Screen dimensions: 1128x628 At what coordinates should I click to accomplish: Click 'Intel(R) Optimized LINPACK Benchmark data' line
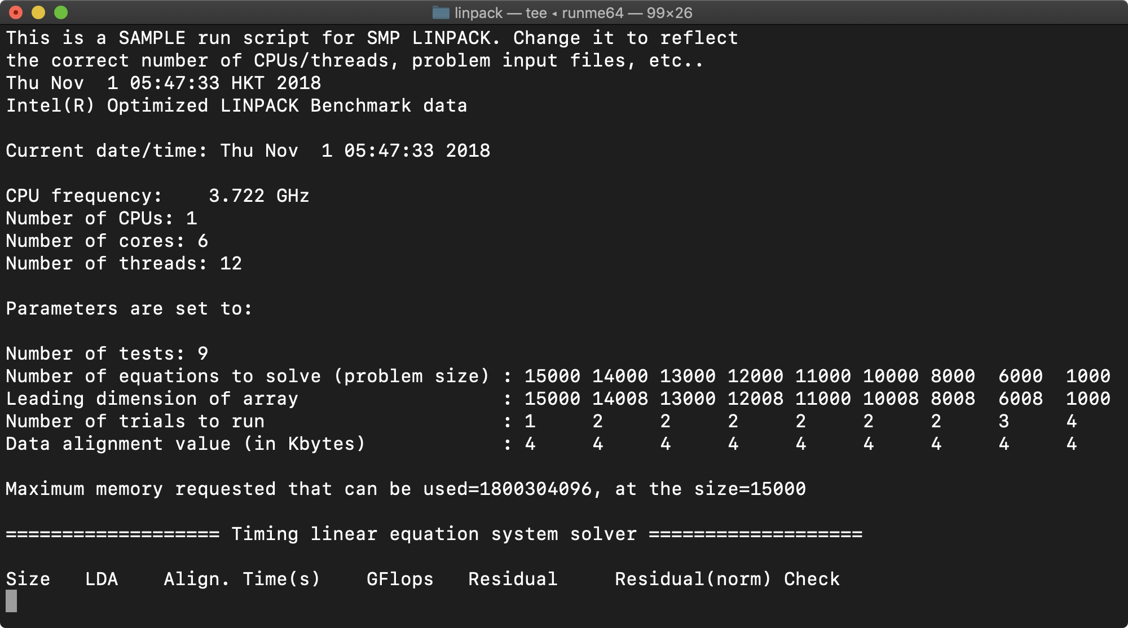pos(236,105)
